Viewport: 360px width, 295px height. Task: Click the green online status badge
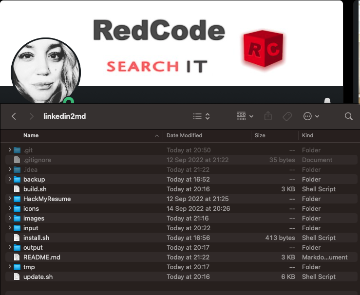pos(69,100)
